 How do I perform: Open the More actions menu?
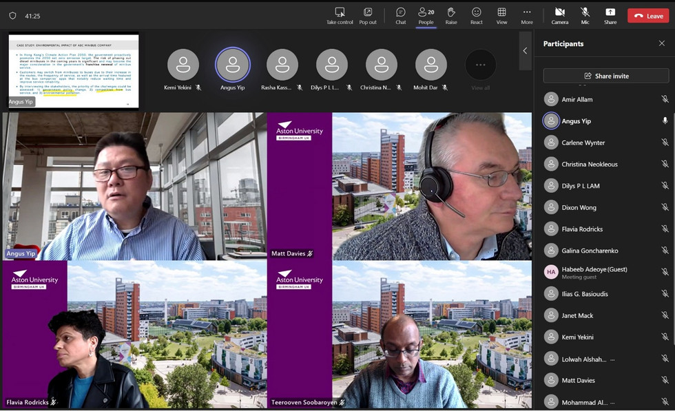[527, 16]
